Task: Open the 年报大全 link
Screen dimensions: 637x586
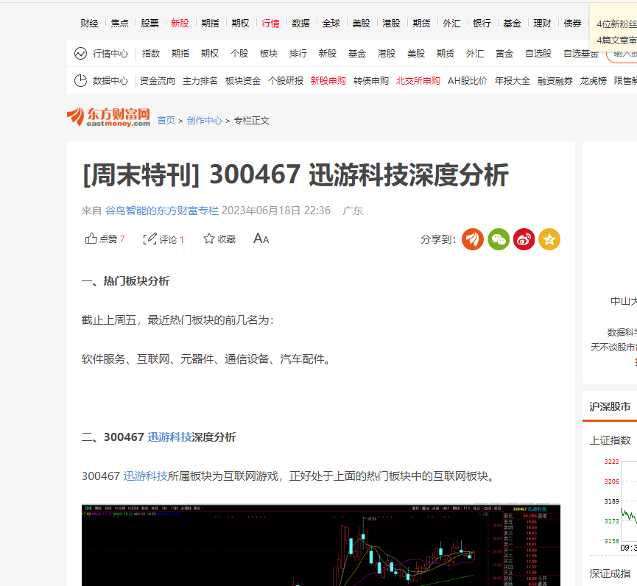Action: coord(513,81)
